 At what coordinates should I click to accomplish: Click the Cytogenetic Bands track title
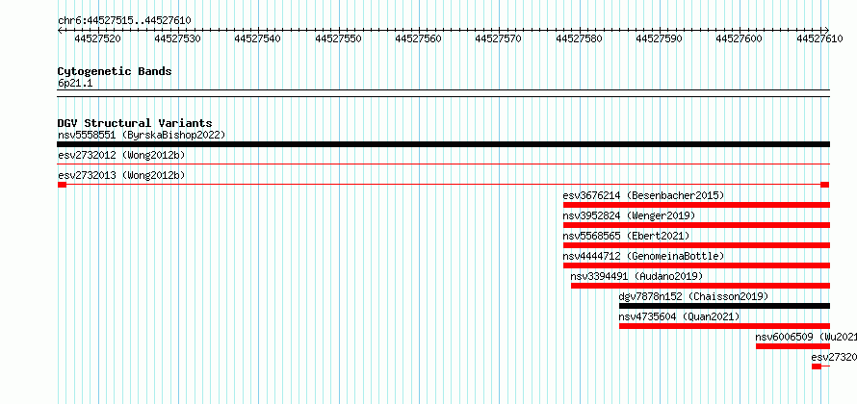pyautogui.click(x=115, y=71)
